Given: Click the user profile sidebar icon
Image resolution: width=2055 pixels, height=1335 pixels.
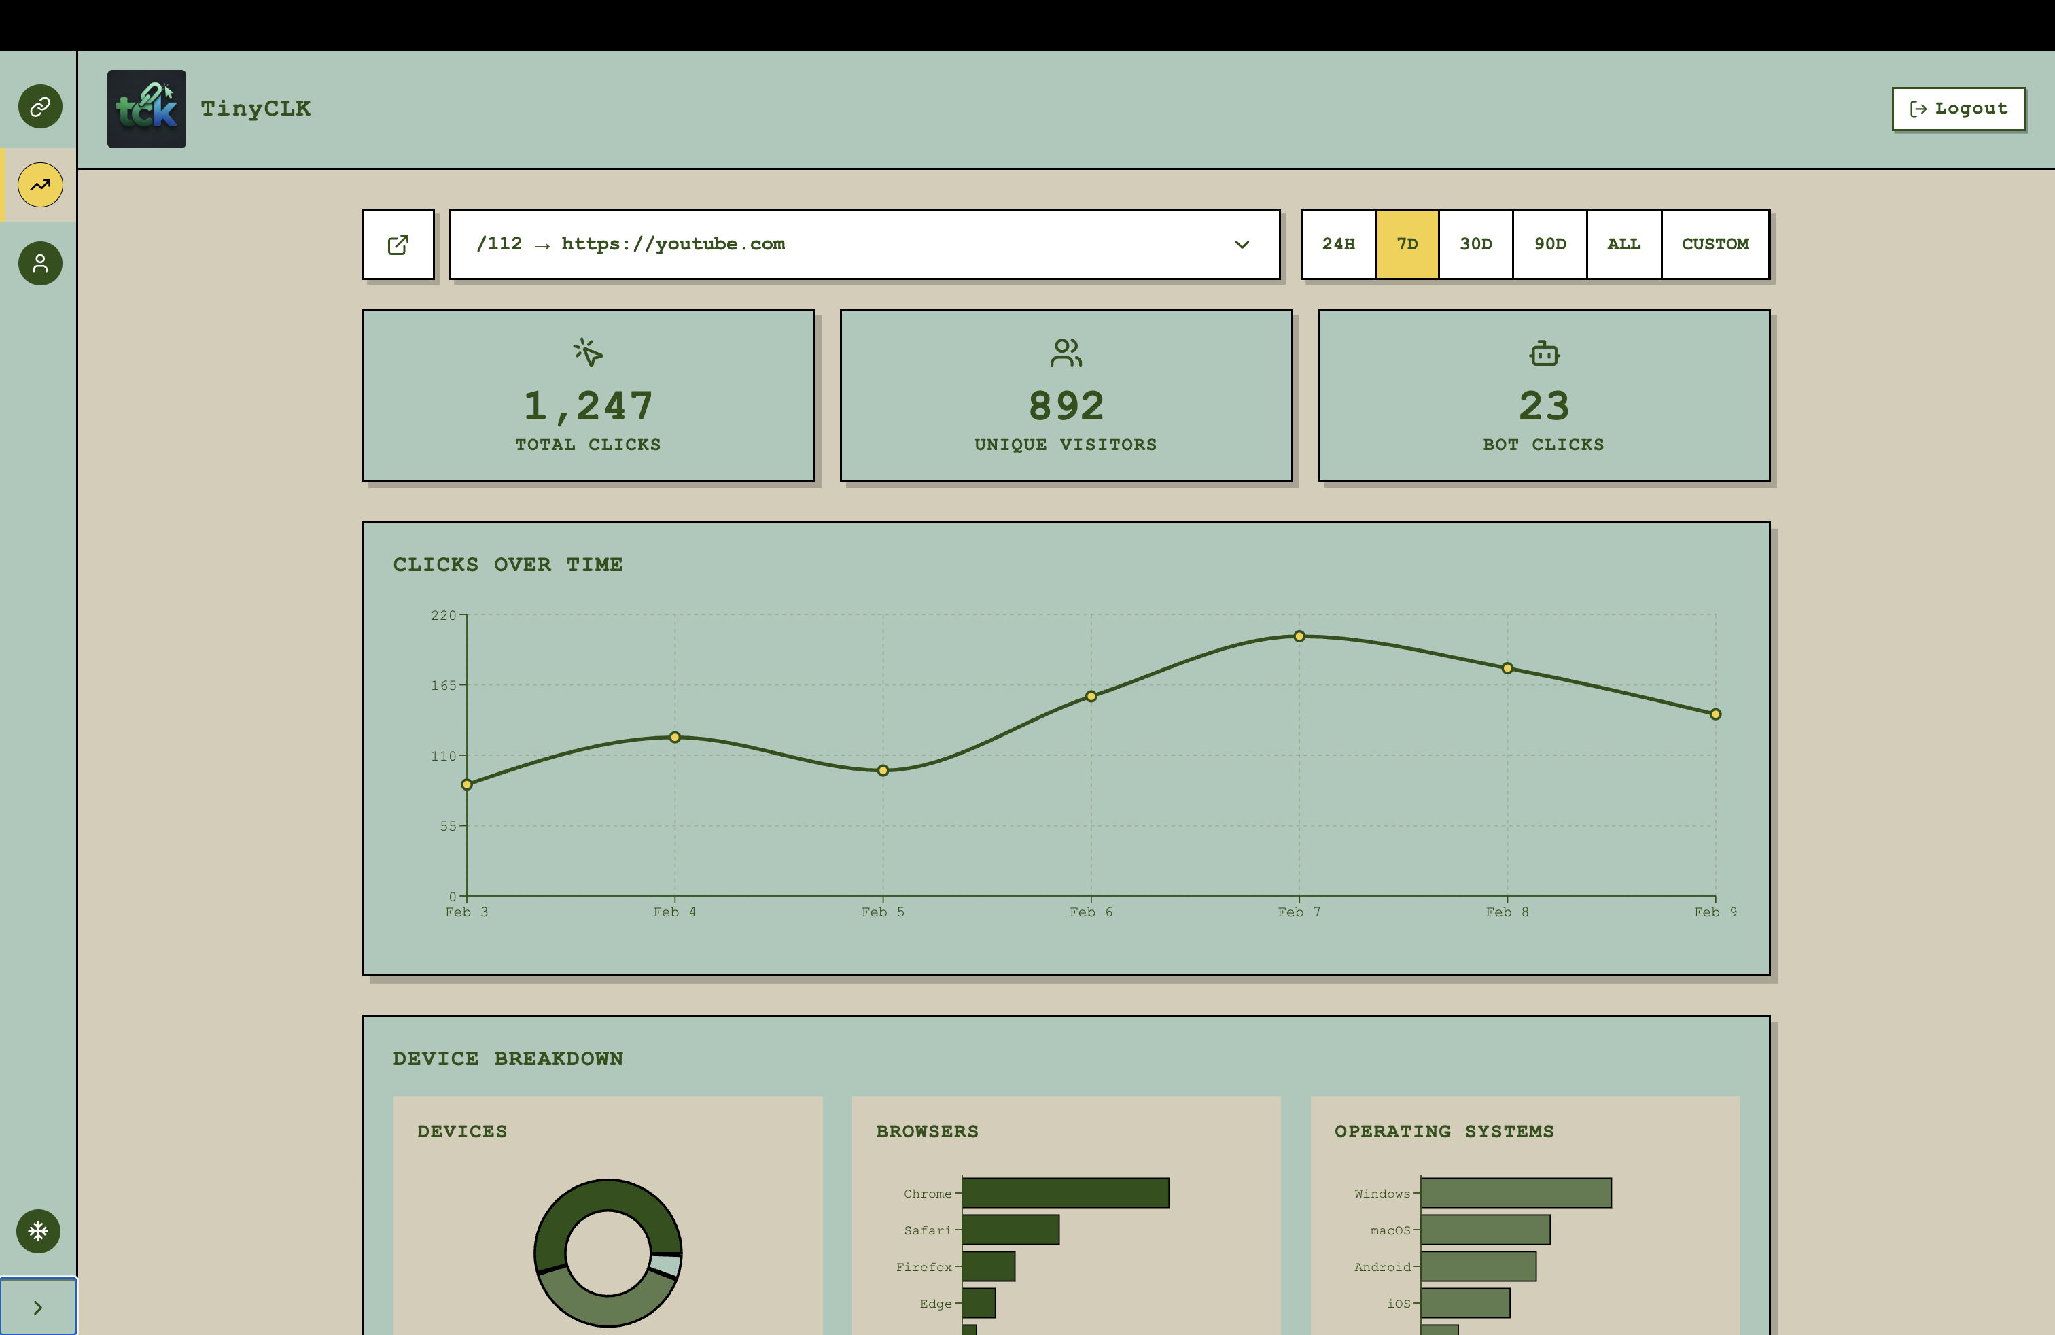Looking at the screenshot, I should pos(39,263).
